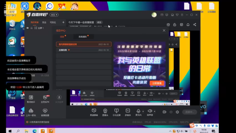Open the Windows Start menu
Viewport: 236px width, 133px height.
point(10,131)
